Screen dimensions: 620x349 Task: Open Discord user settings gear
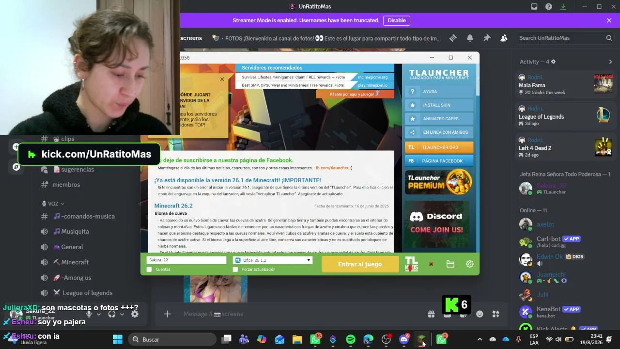[135, 314]
